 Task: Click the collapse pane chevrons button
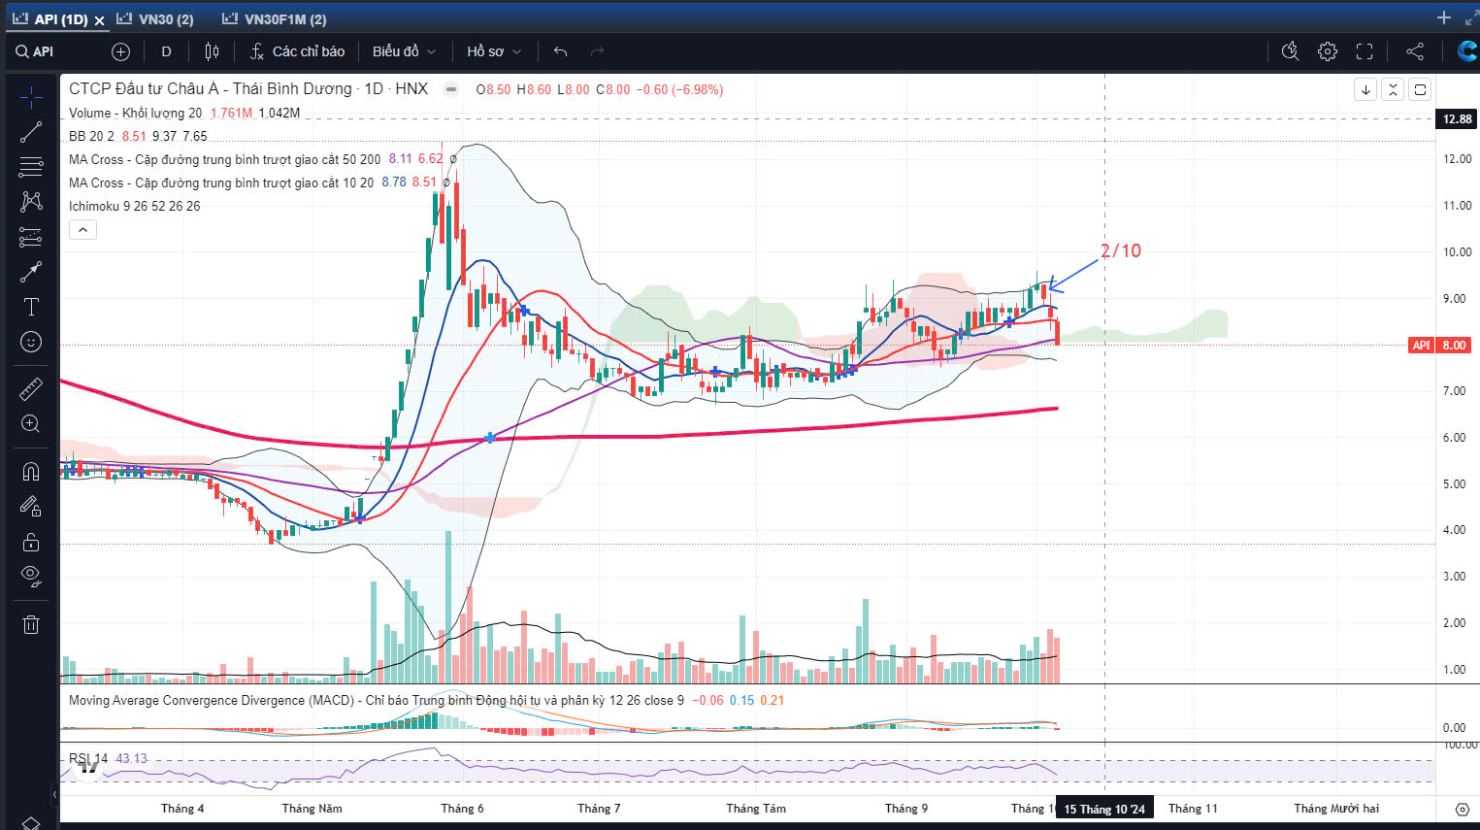point(1393,89)
